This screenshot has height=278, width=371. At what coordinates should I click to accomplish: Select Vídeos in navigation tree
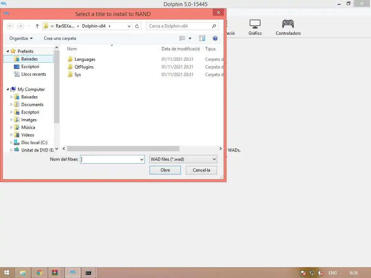point(28,135)
